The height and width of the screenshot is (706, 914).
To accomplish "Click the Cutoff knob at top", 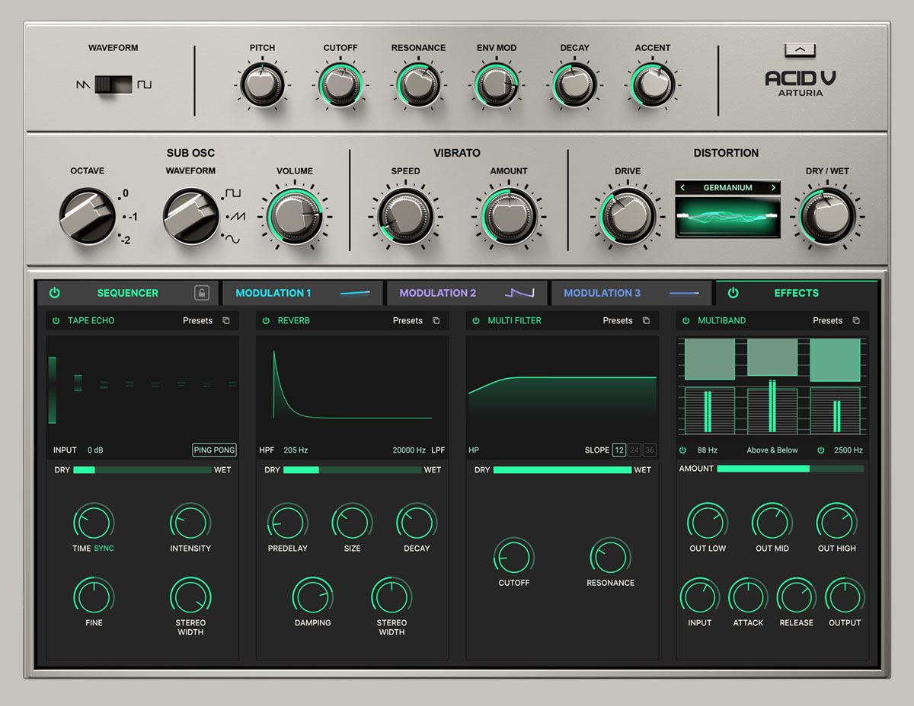I will (340, 84).
